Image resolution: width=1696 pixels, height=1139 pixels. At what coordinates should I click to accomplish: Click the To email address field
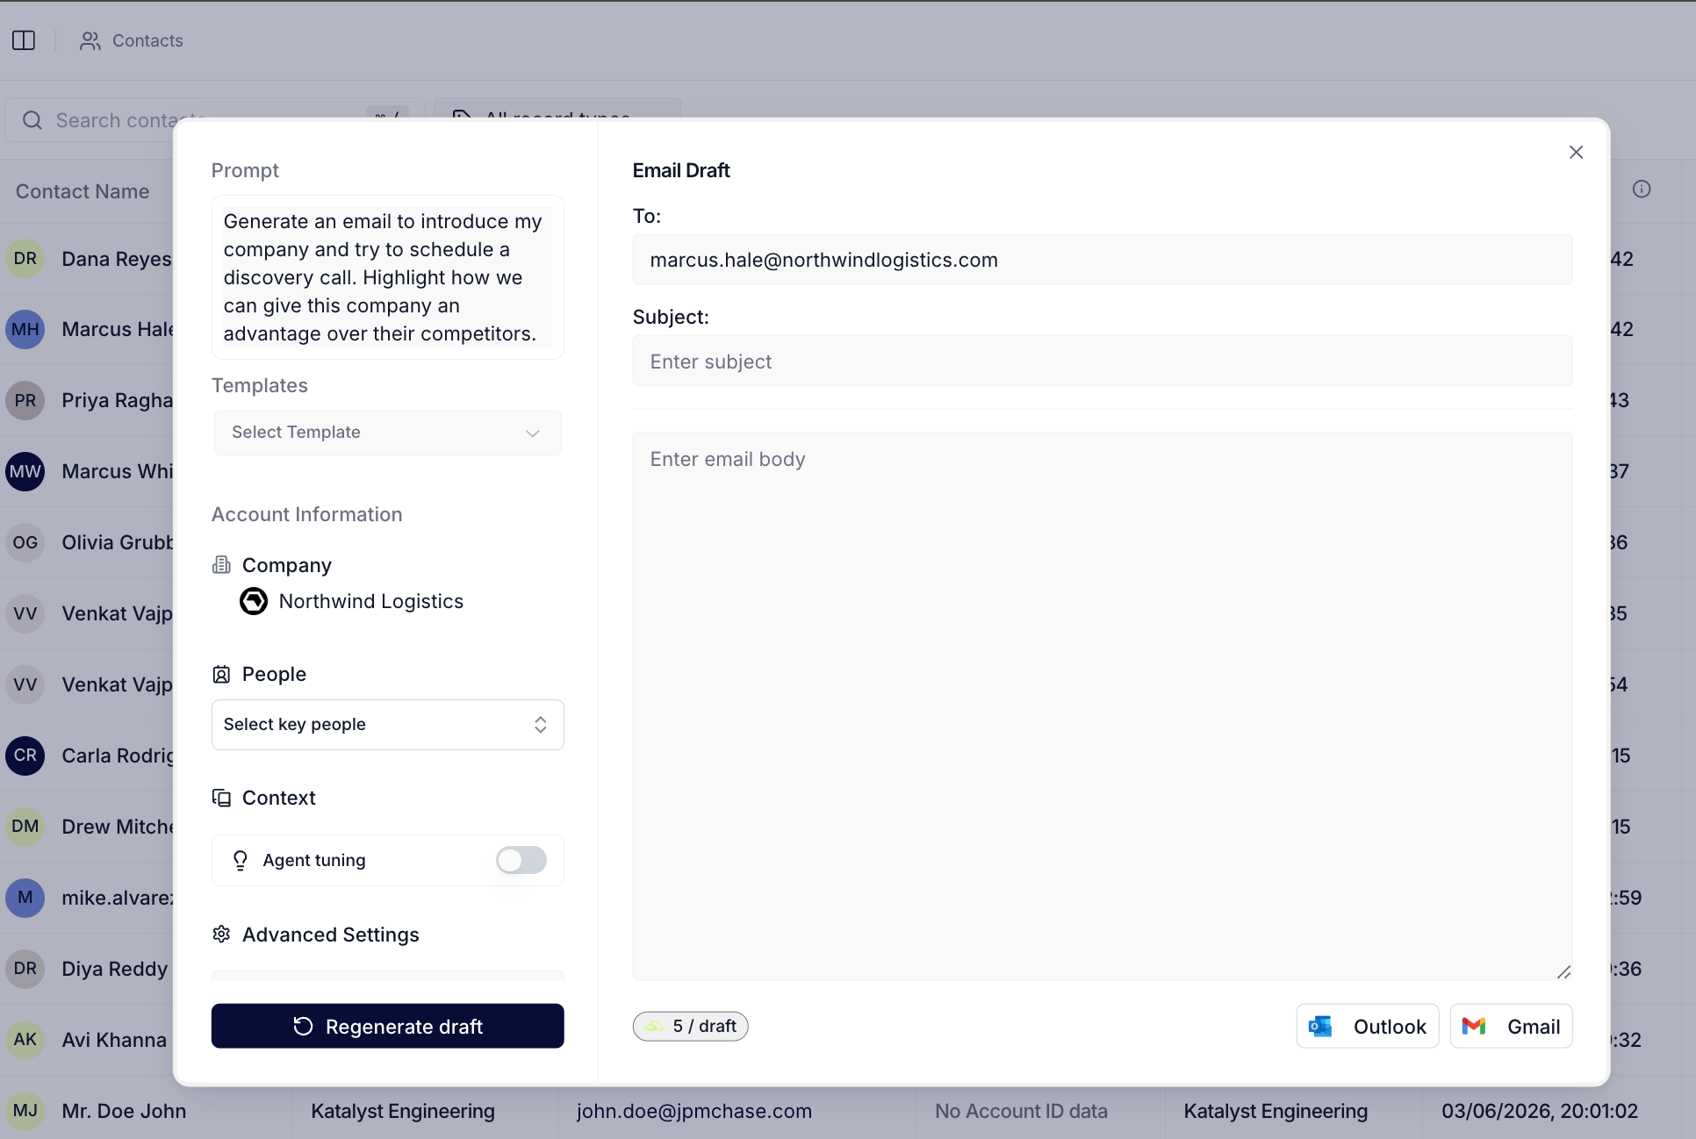point(1102,260)
